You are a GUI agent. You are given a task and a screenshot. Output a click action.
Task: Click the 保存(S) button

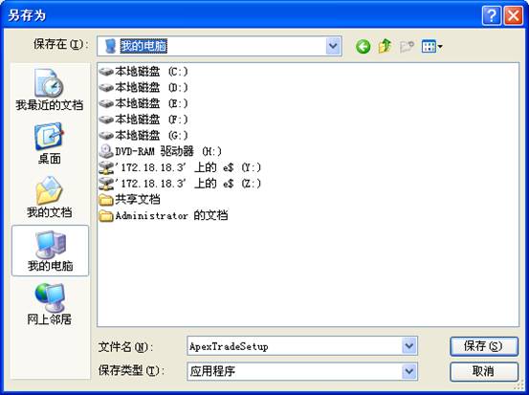[484, 346]
